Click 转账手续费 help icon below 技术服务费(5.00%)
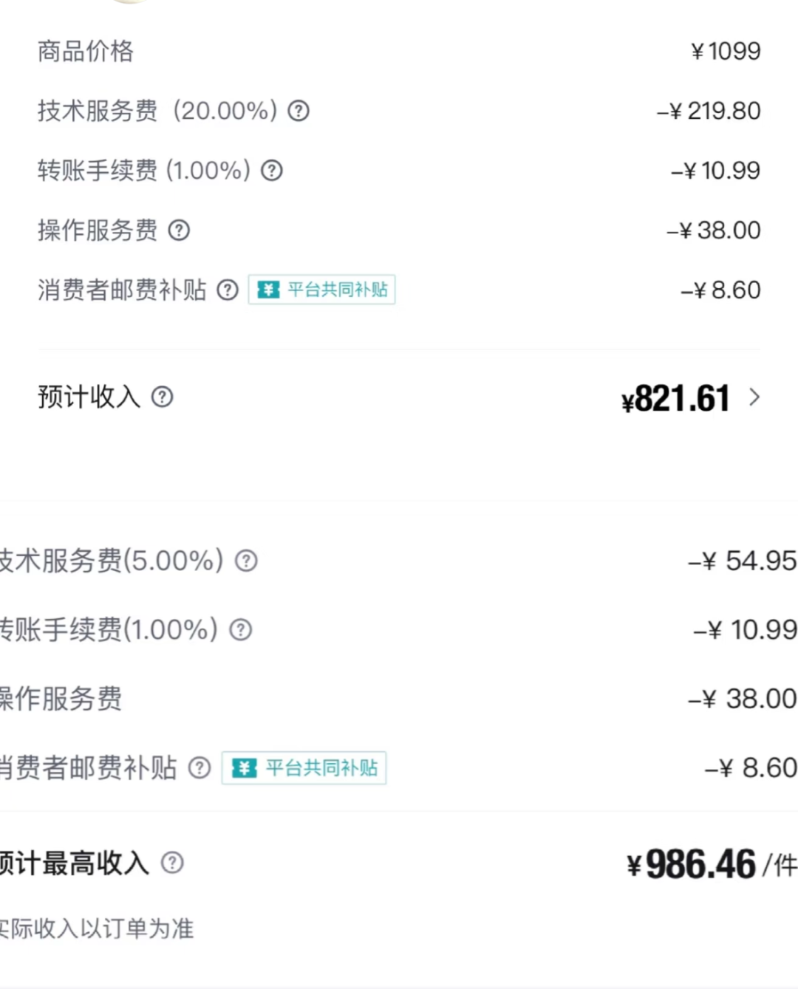 [241, 630]
